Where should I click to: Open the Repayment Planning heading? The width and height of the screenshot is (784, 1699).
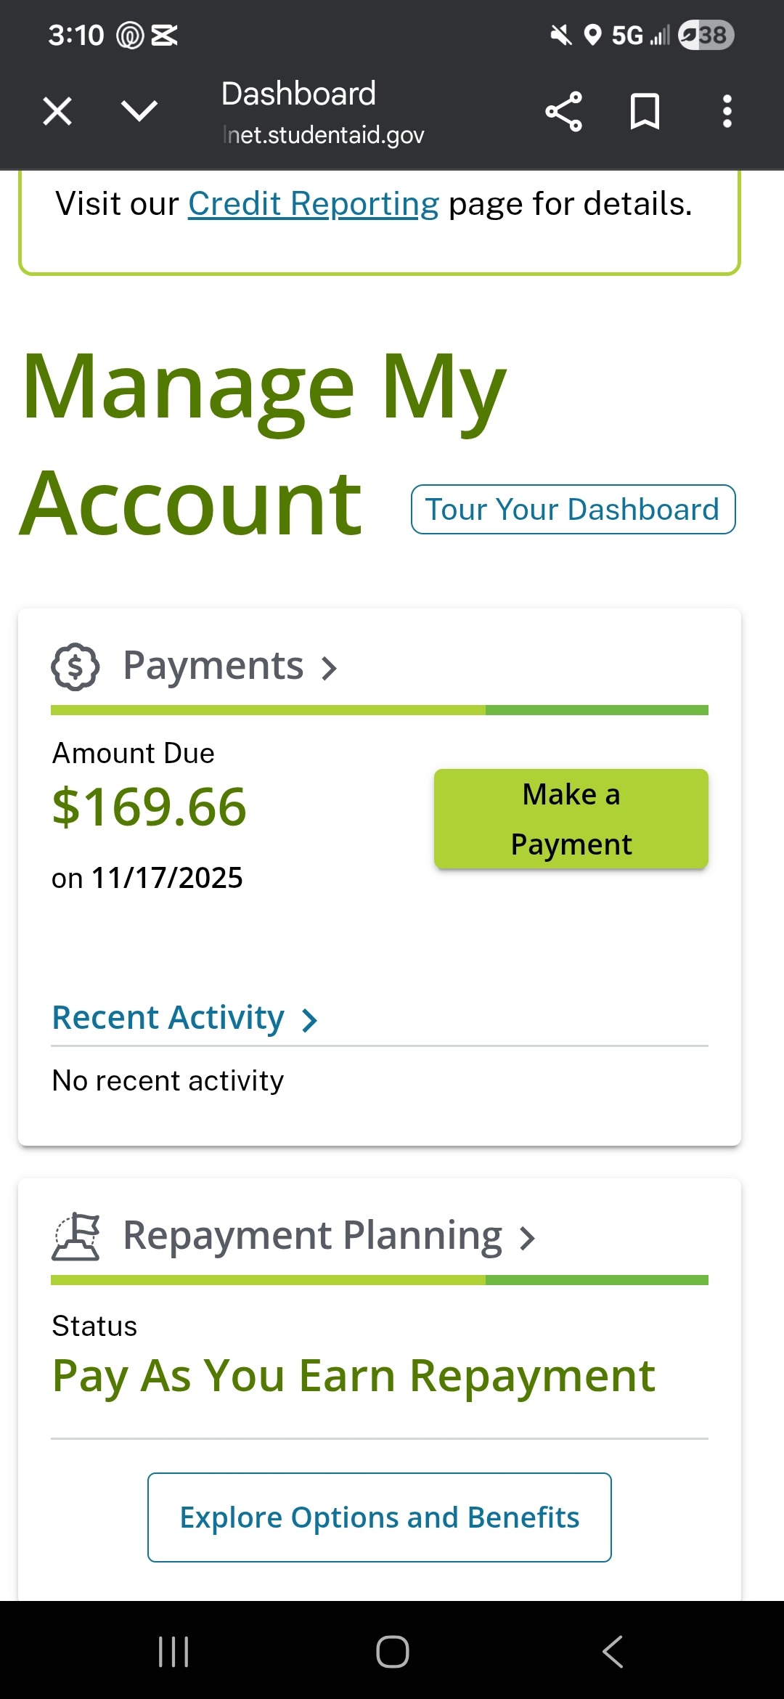[x=312, y=1235]
